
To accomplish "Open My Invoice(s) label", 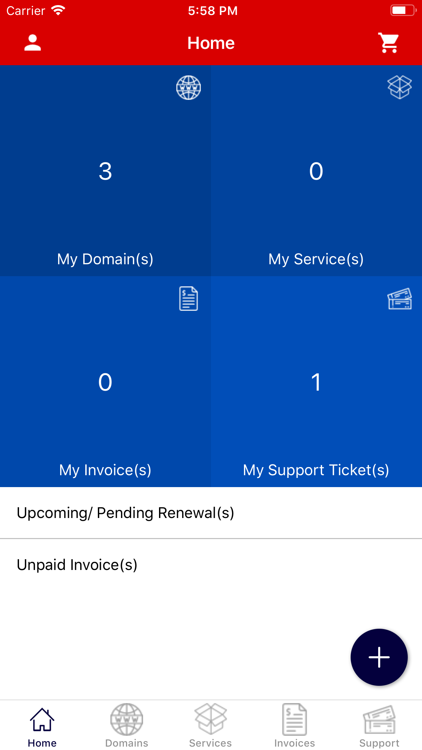I will pyautogui.click(x=105, y=470).
